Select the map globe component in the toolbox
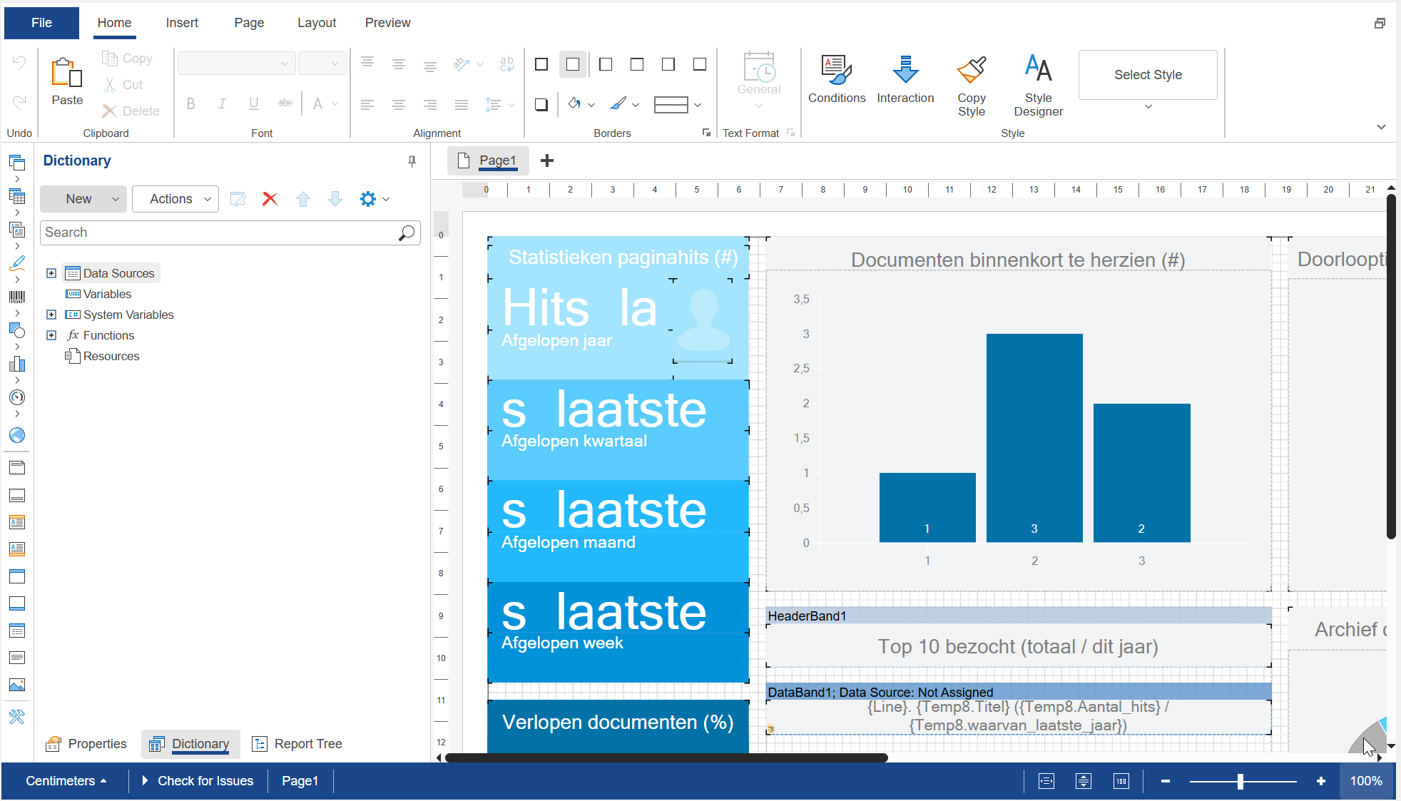The height and width of the screenshot is (801, 1401). coord(17,435)
